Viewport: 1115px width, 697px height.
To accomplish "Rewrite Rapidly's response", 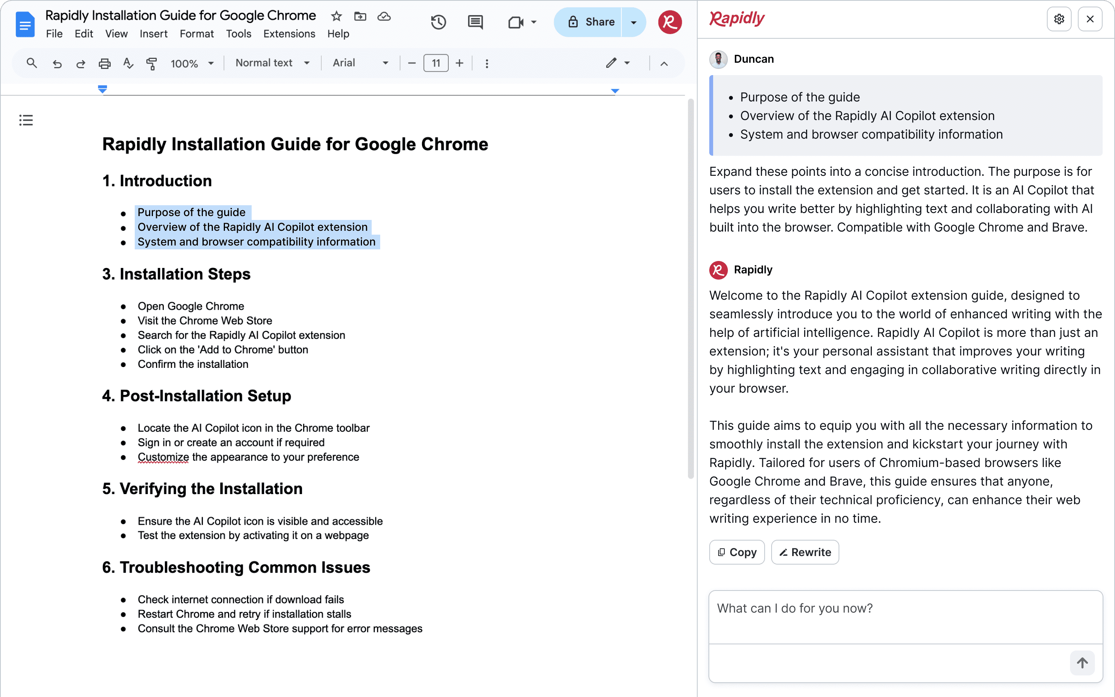I will 805,552.
